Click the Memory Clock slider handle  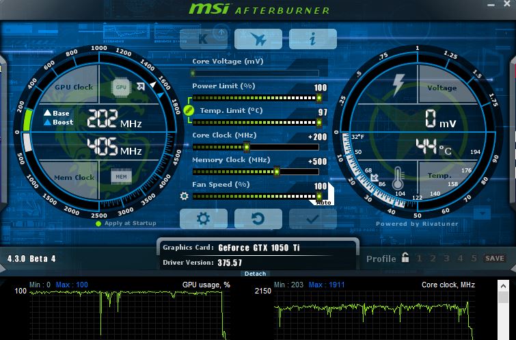277,171
